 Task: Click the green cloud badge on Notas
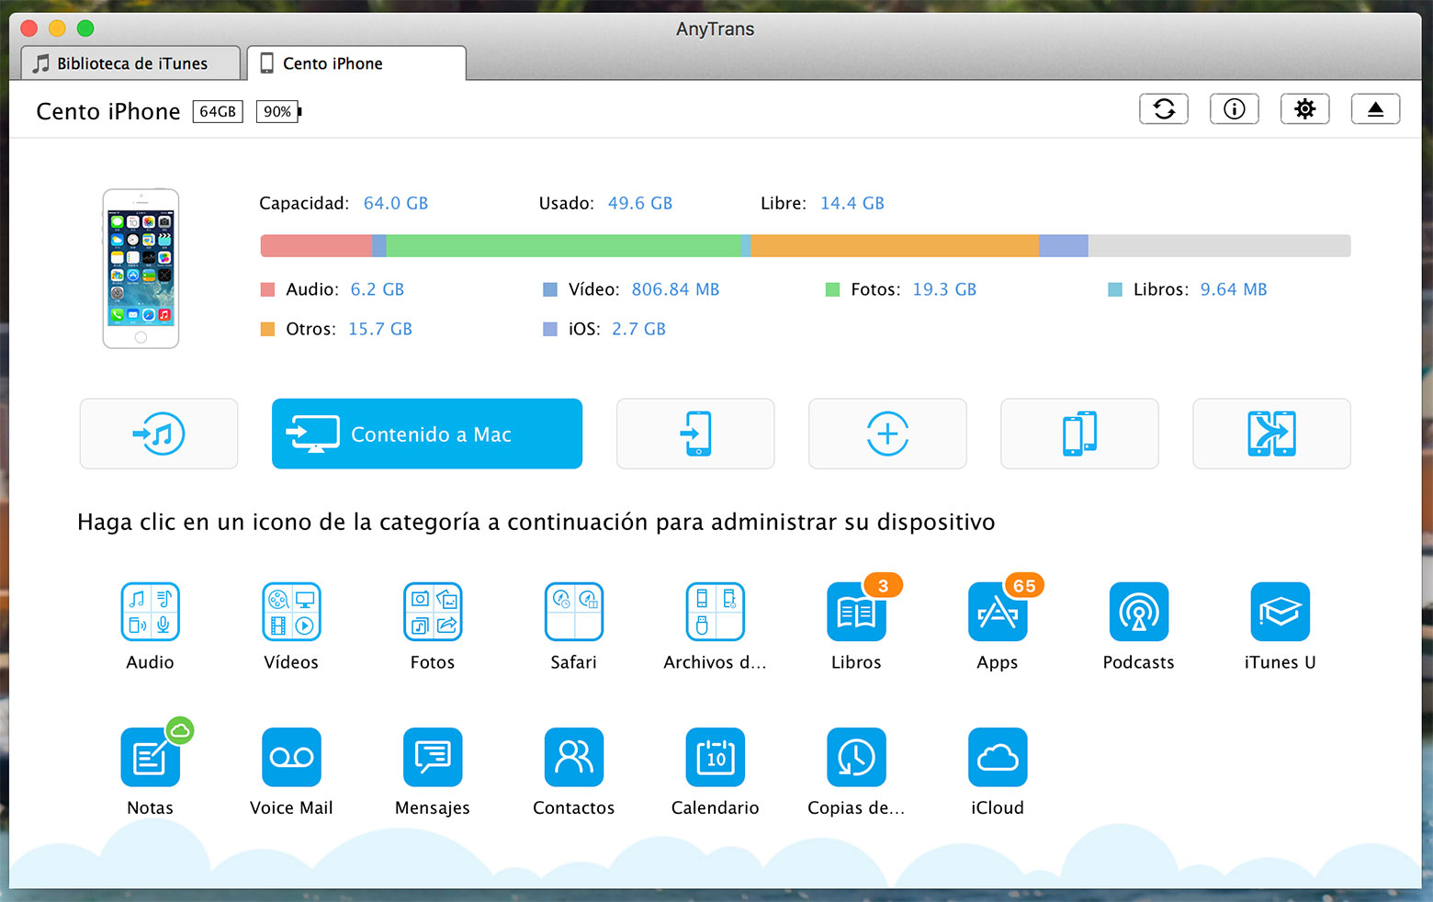180,731
